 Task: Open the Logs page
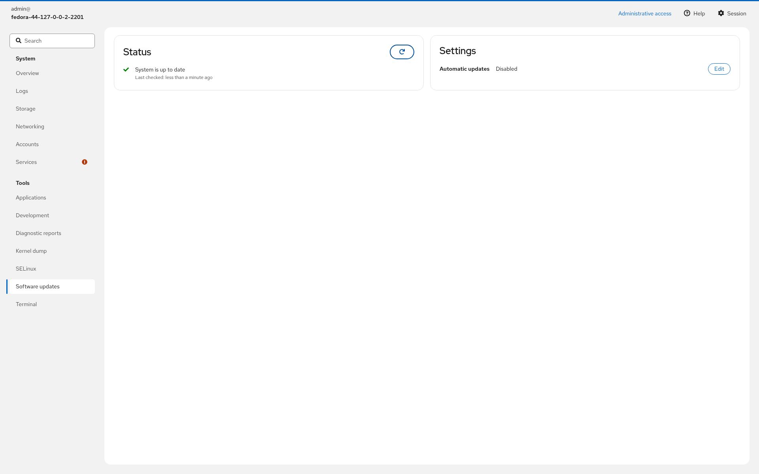pos(51,91)
